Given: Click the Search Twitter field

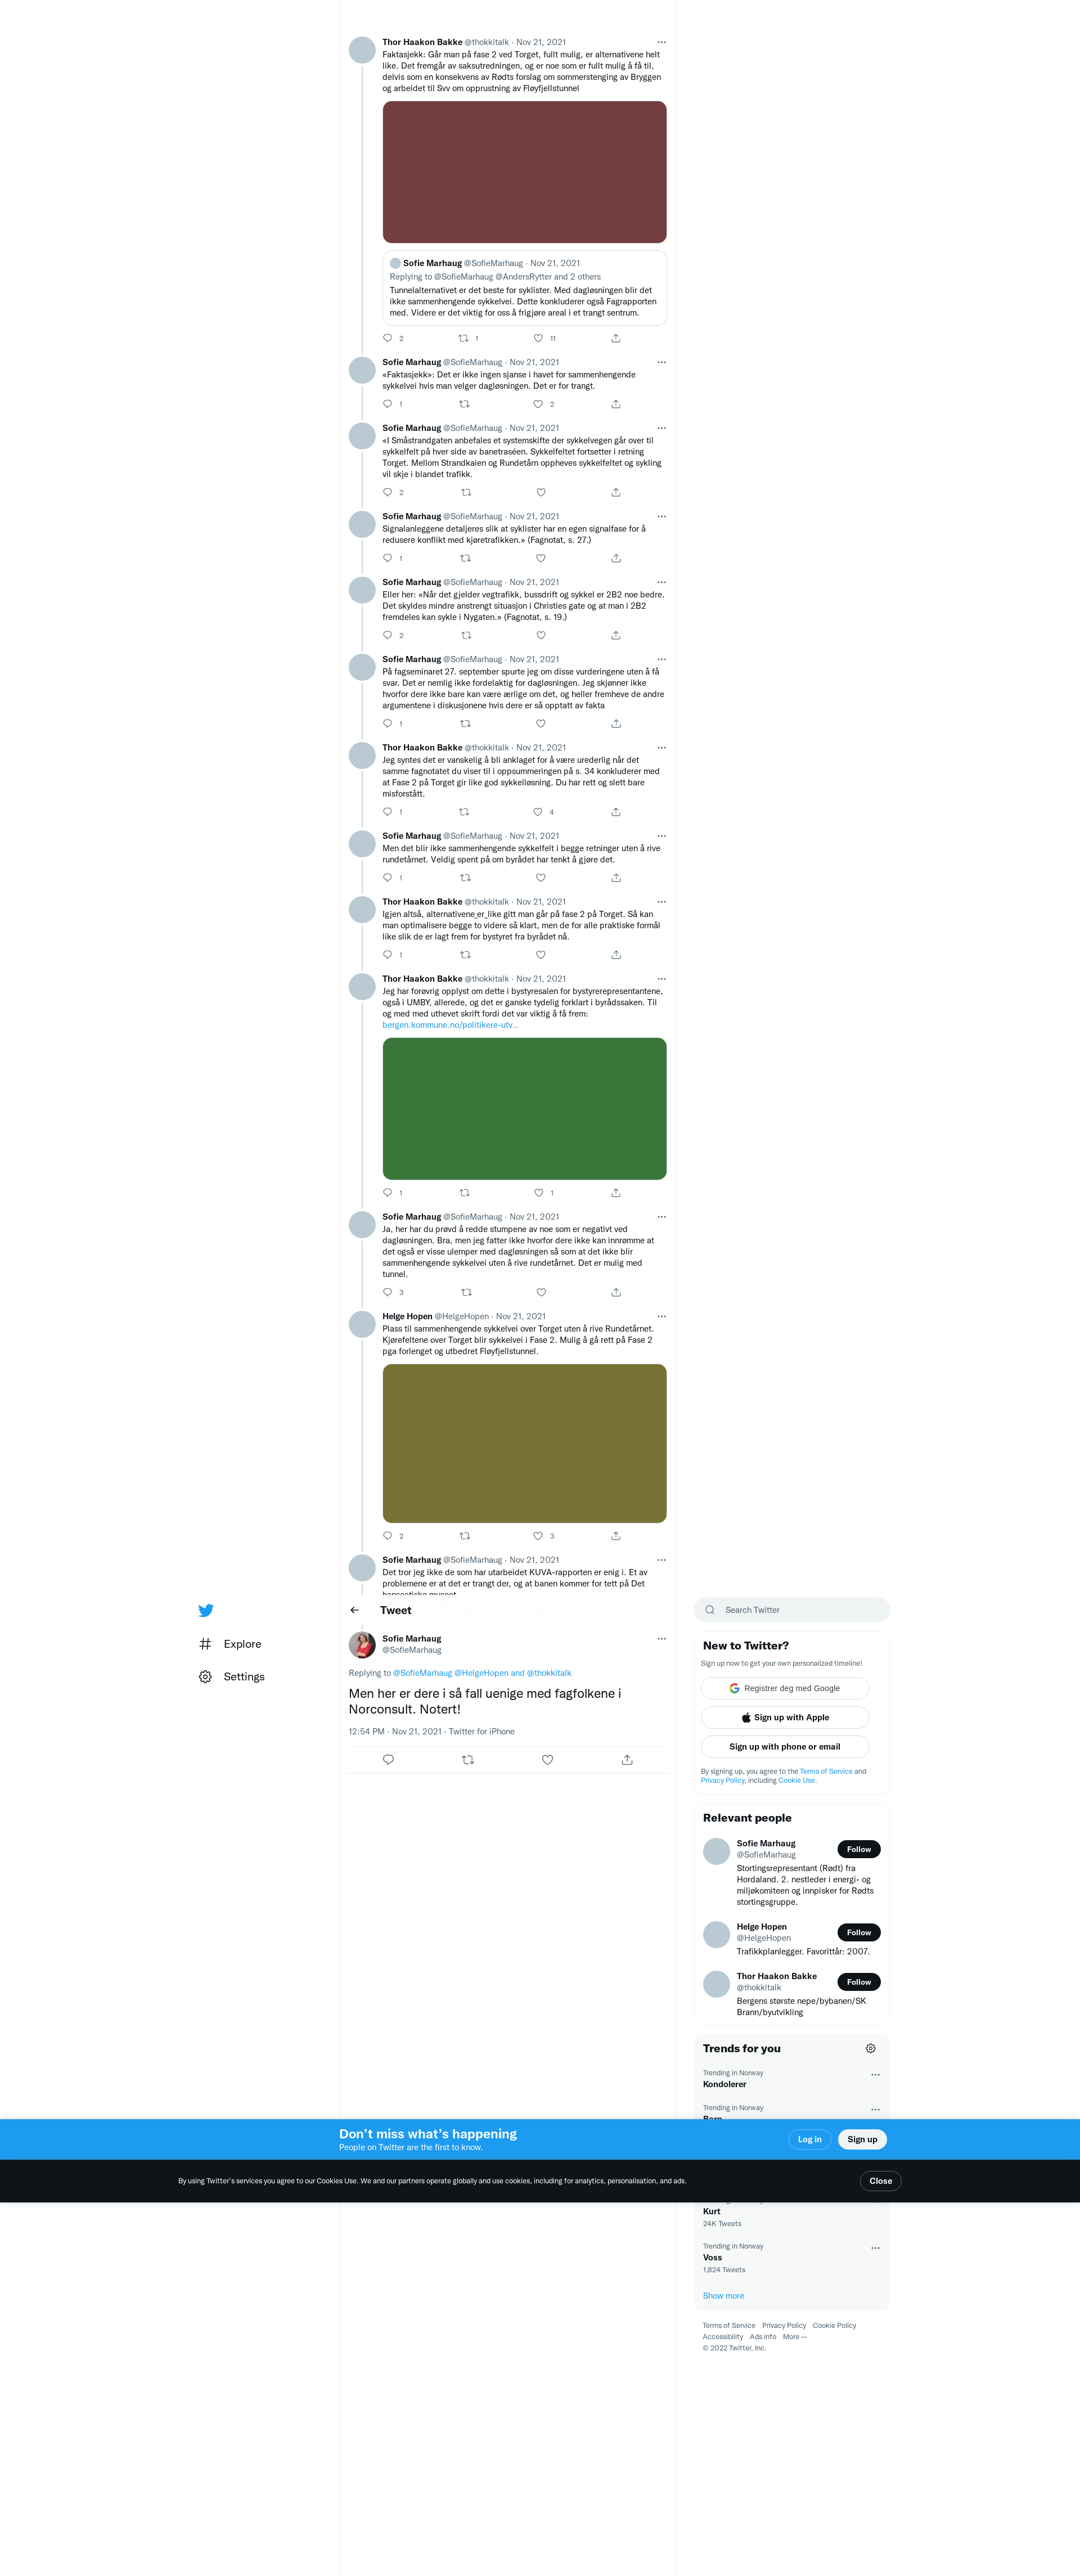Looking at the screenshot, I should (x=791, y=1610).
